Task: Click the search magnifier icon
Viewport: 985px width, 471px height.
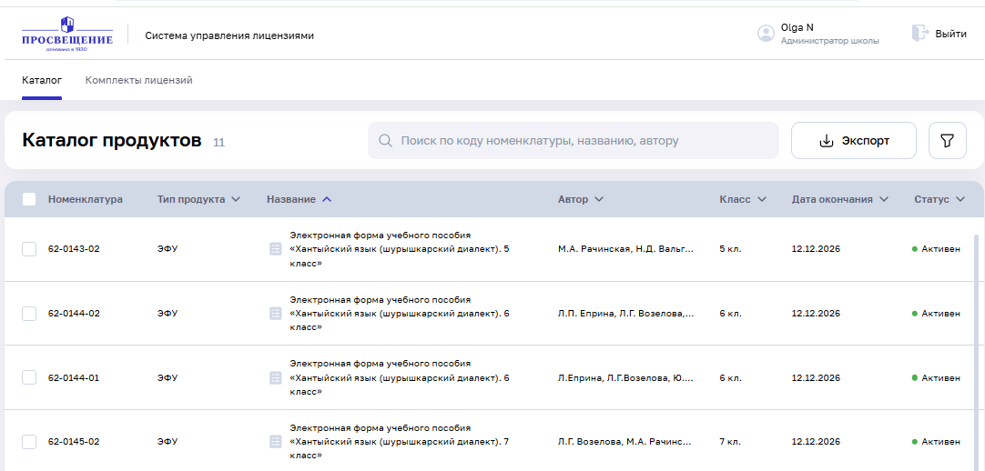Action: (385, 141)
